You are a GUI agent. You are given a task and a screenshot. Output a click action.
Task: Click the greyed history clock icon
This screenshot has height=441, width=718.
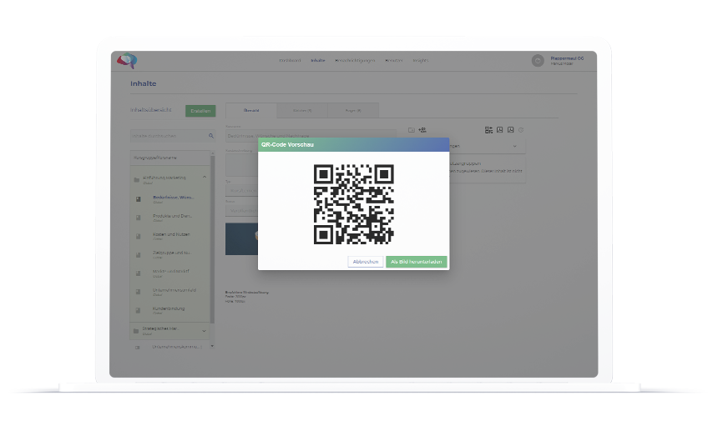point(521,130)
